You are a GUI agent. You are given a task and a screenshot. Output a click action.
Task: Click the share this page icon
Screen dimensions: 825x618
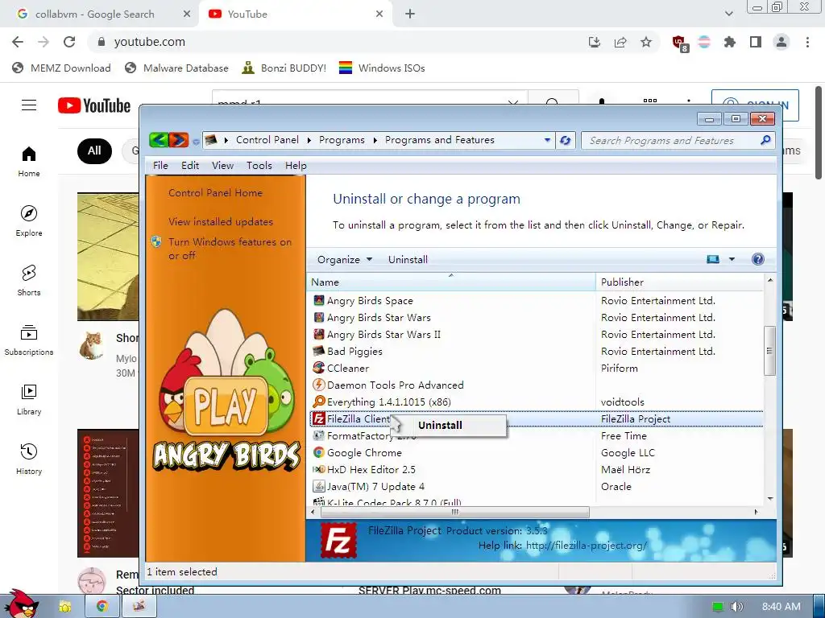click(620, 42)
